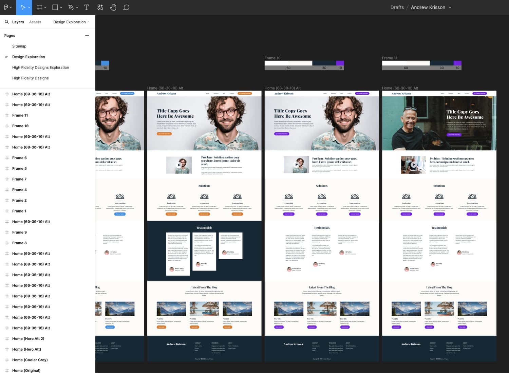Switch to the Assets tab

point(35,22)
